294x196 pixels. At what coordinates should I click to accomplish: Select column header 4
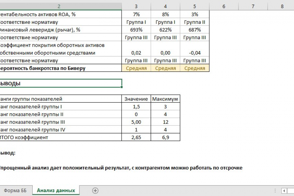(x=165, y=7)
